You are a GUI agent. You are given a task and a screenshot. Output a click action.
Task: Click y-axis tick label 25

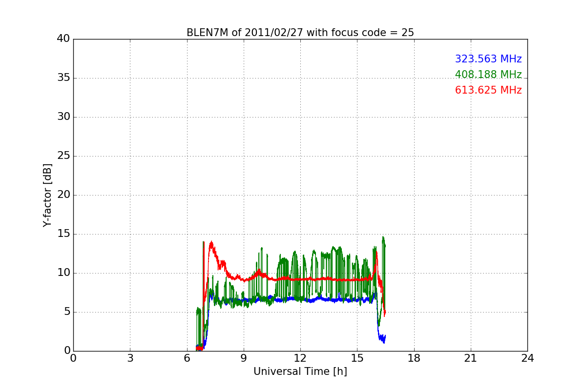[x=63, y=156]
